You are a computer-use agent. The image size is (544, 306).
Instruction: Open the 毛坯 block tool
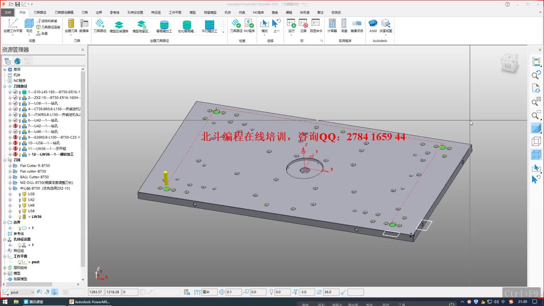(x=29, y=25)
